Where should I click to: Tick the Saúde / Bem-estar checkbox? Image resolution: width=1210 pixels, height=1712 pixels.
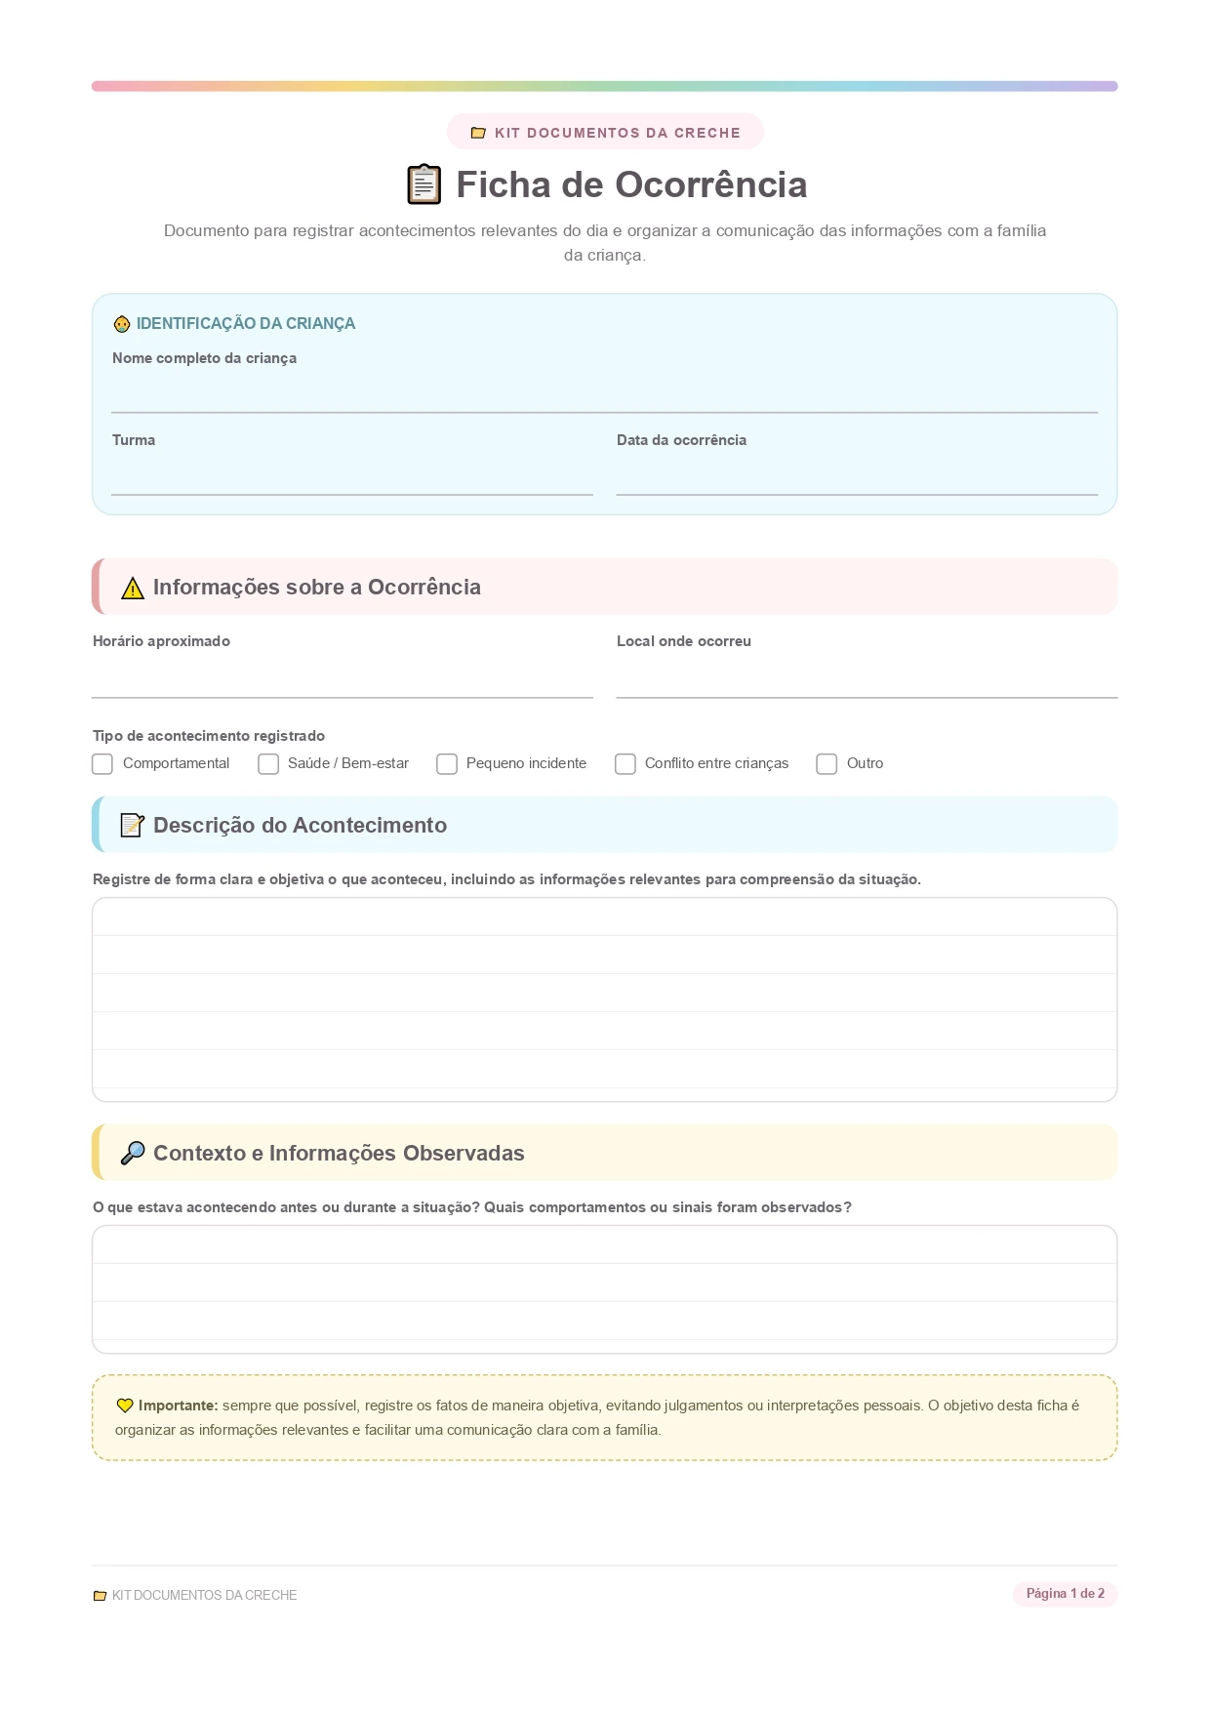click(268, 764)
